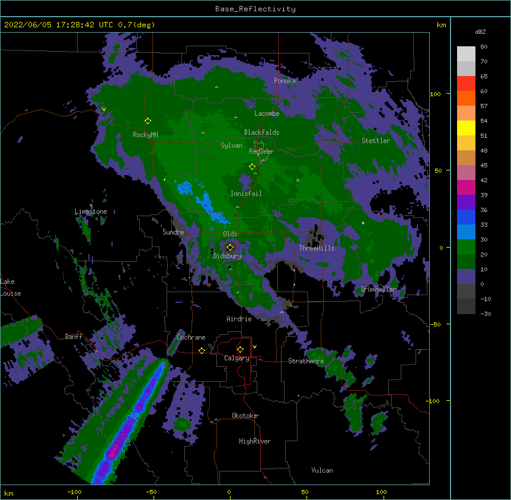Select the purple 39-36 dBZ legend swatch
This screenshot has width=511, height=500.
pos(466,202)
